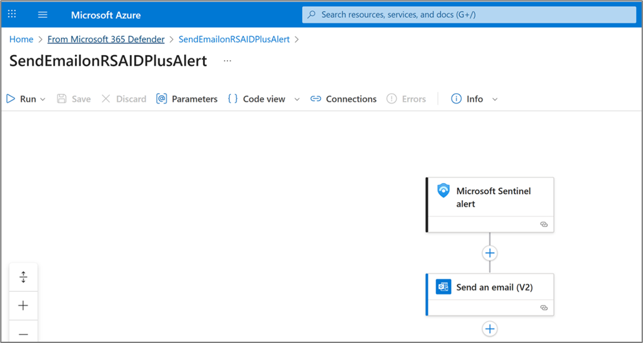Expand the Info dropdown chevron
This screenshot has height=343, width=643.
pyautogui.click(x=495, y=99)
